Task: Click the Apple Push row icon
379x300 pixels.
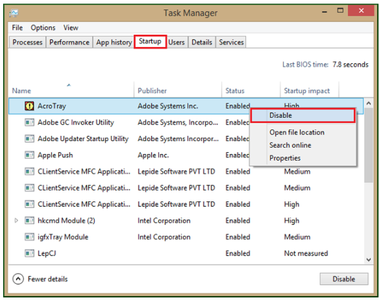Action: click(29, 155)
